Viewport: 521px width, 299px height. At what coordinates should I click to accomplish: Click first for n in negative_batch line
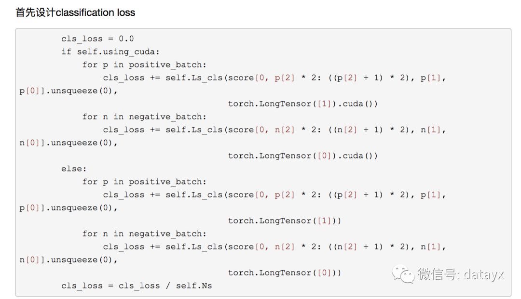point(144,117)
